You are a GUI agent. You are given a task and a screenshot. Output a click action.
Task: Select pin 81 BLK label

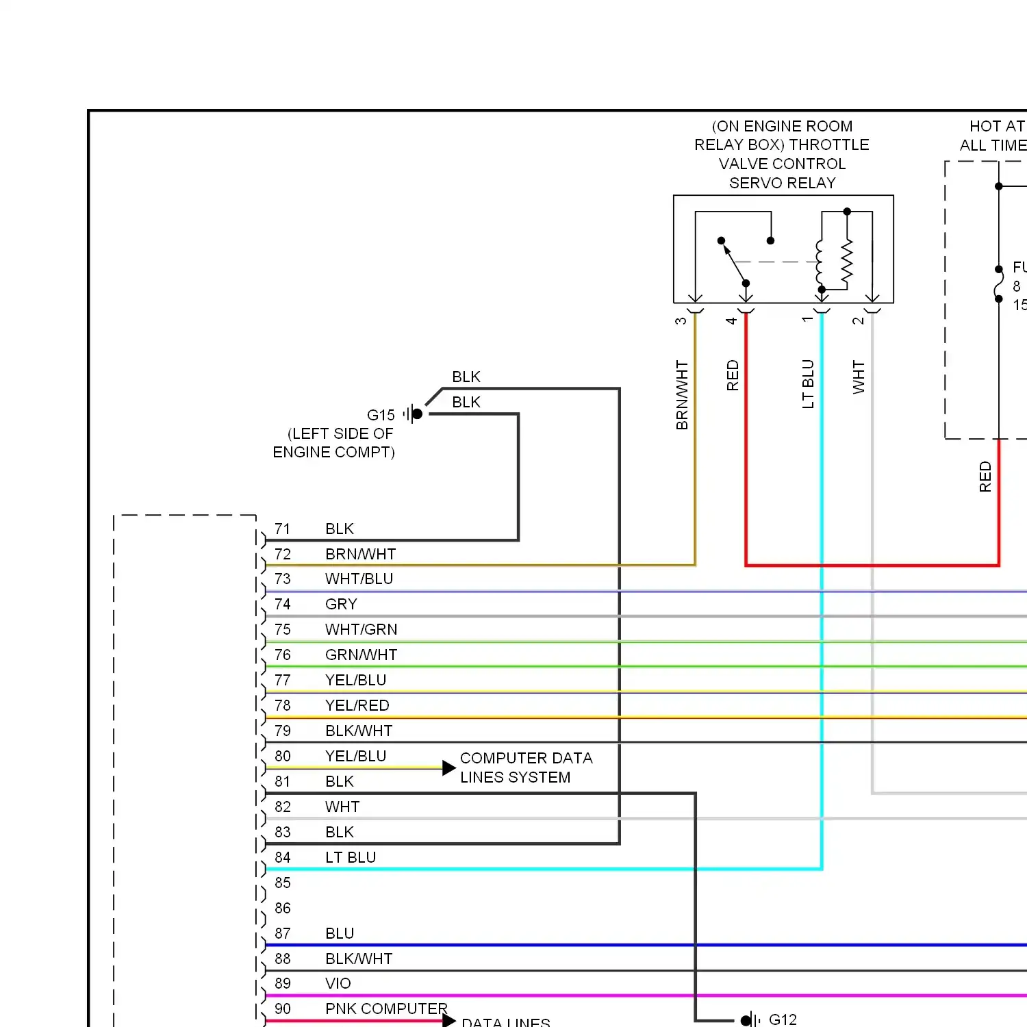[340, 781]
